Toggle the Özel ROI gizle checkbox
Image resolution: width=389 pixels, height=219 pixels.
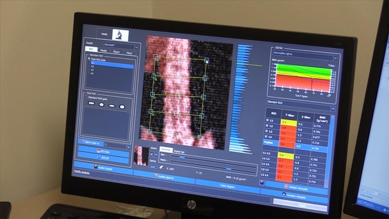point(89,59)
